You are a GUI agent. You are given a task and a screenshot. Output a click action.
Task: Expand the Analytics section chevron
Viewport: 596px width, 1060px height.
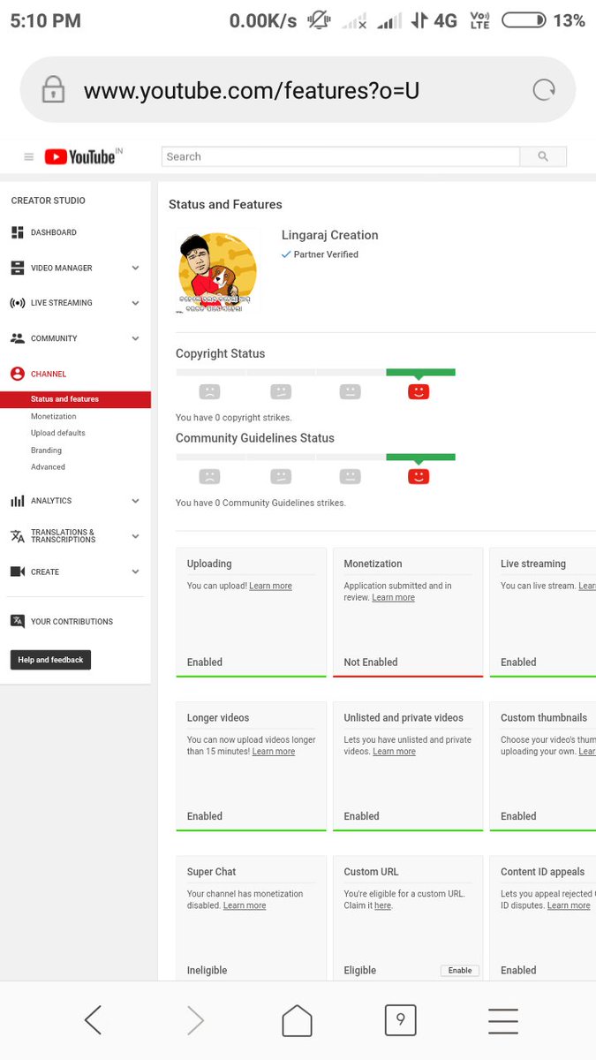tap(135, 501)
